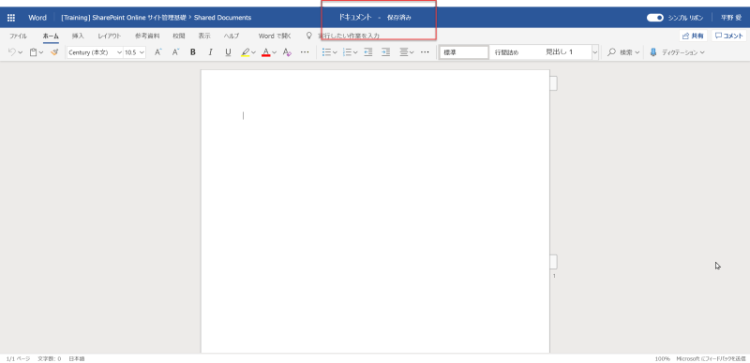The height and width of the screenshot is (363, 750).
Task: Open the レイアウト tab
Action: point(110,36)
